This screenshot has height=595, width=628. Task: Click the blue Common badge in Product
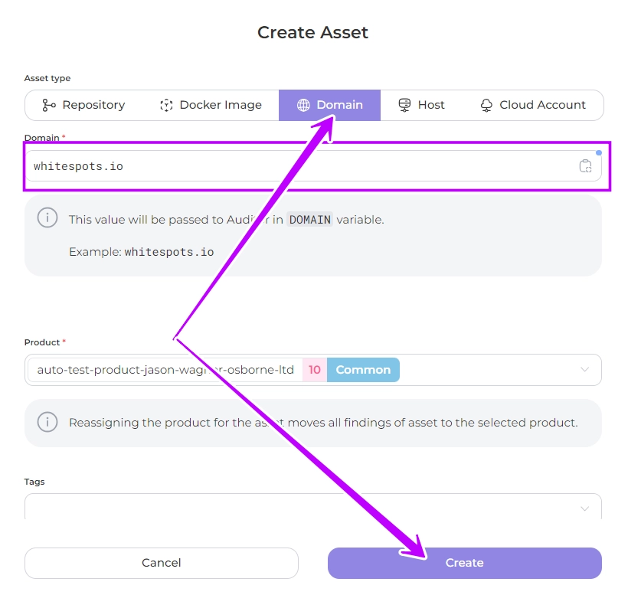click(x=363, y=370)
